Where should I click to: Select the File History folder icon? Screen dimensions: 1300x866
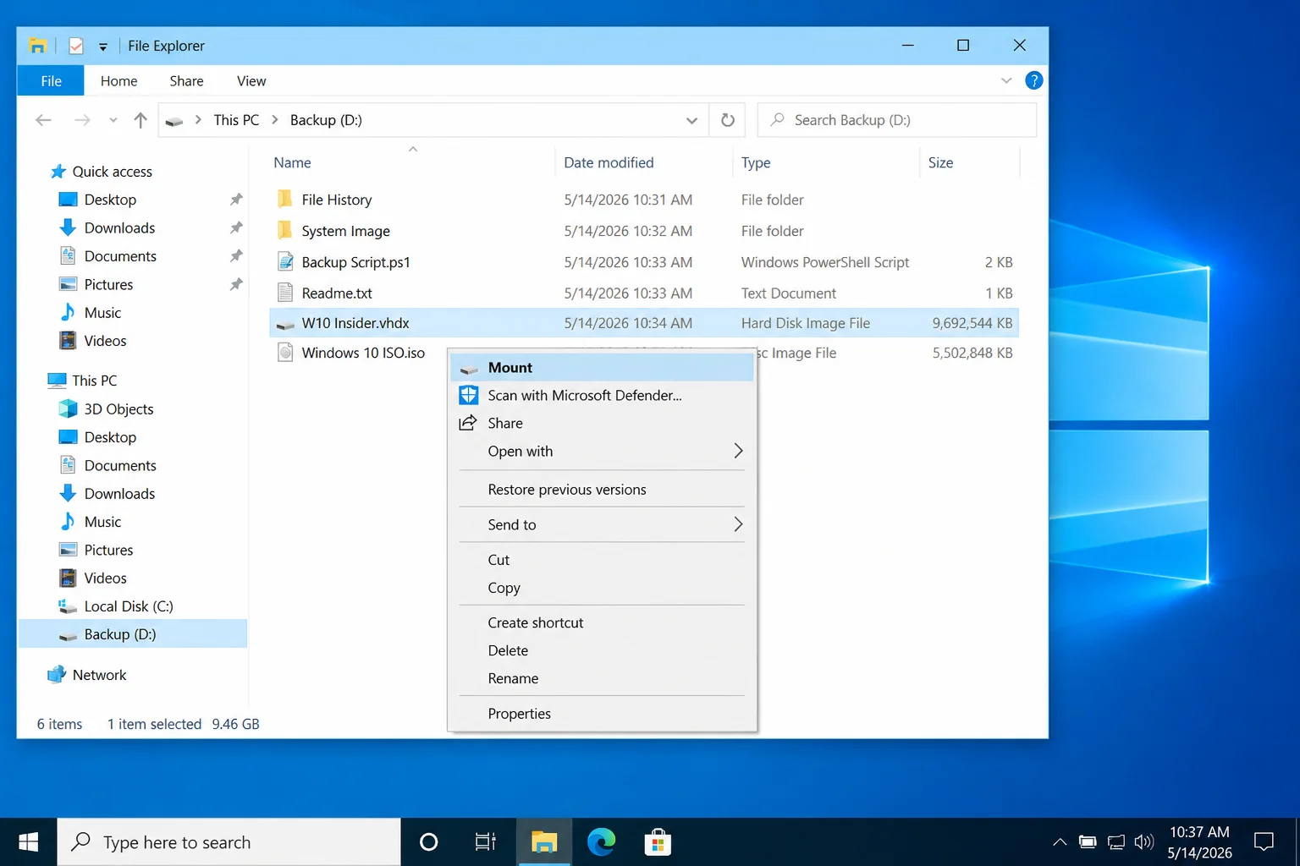(285, 200)
